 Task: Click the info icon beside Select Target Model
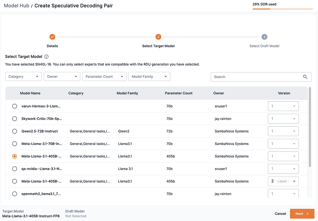click(46, 57)
